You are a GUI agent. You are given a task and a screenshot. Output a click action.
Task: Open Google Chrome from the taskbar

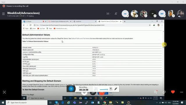click(105, 102)
